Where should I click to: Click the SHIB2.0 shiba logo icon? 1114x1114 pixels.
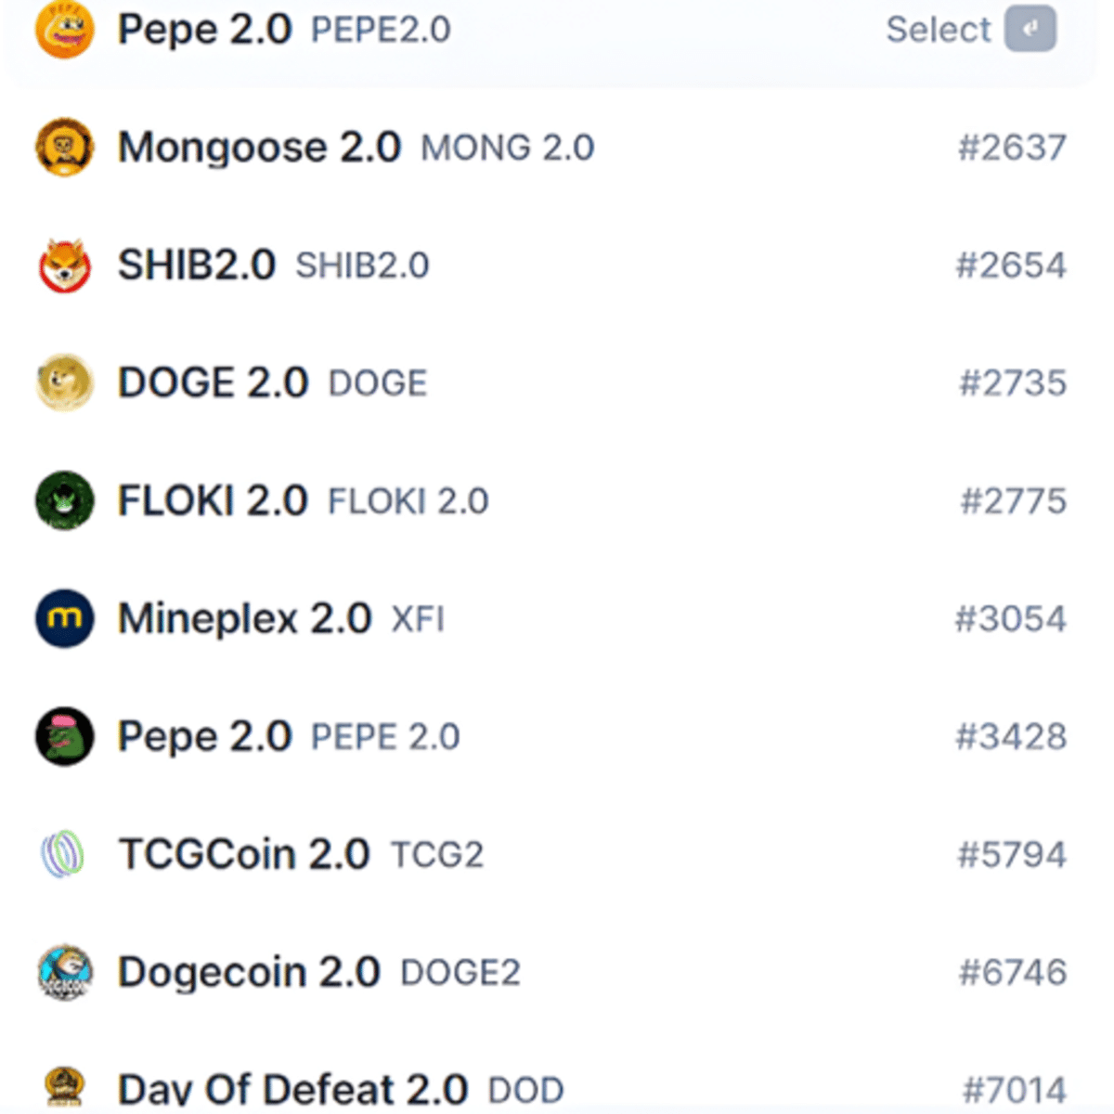64,266
